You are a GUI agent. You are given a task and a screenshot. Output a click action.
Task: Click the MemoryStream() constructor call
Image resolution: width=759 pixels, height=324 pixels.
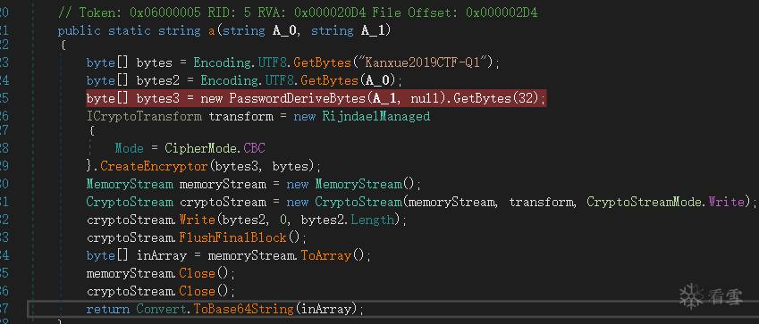(366, 184)
